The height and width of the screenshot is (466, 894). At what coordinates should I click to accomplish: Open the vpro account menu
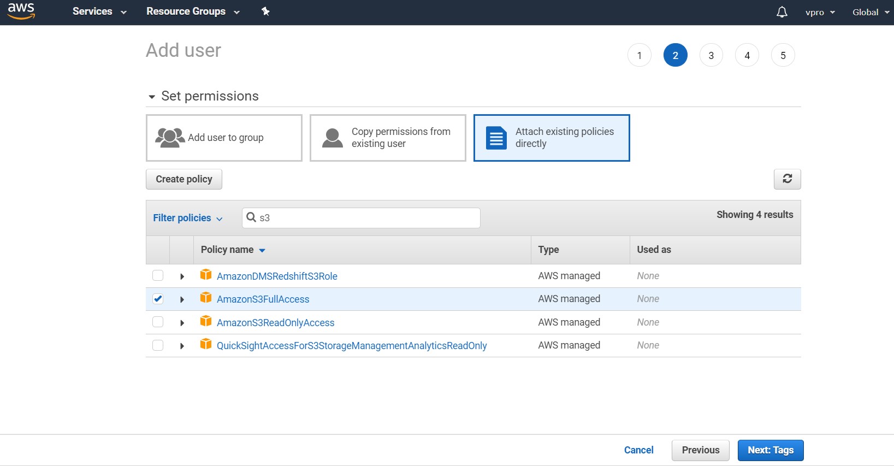(x=820, y=12)
